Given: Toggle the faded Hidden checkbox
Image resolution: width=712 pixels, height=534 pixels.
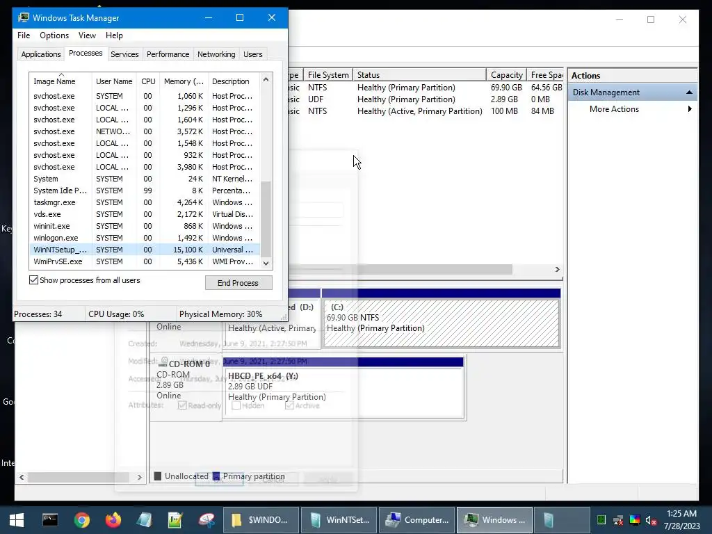Looking at the screenshot, I should pos(236,405).
